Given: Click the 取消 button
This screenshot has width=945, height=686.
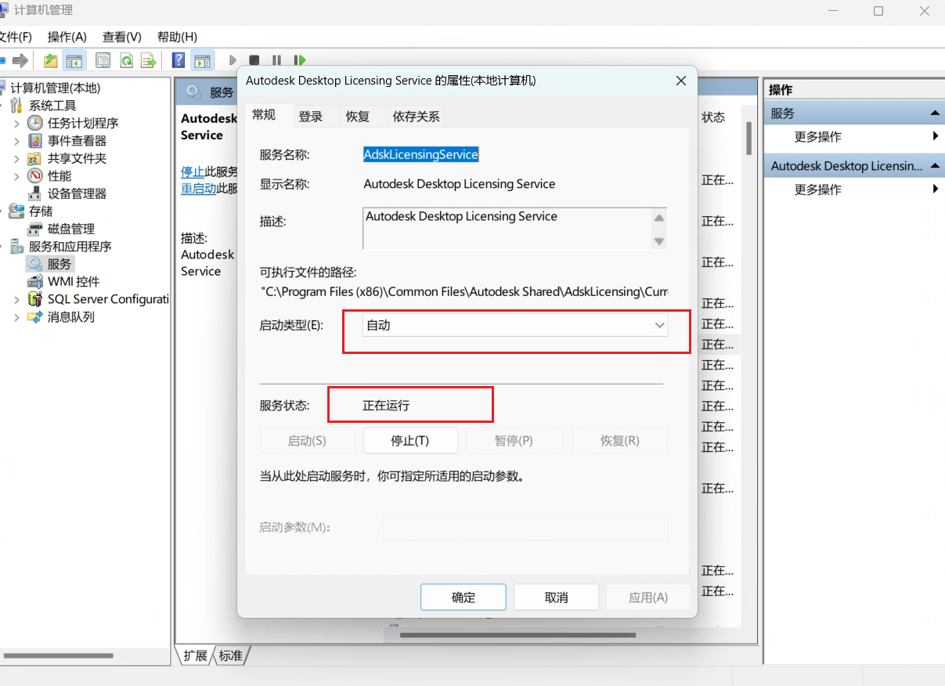Looking at the screenshot, I should pyautogui.click(x=556, y=598).
